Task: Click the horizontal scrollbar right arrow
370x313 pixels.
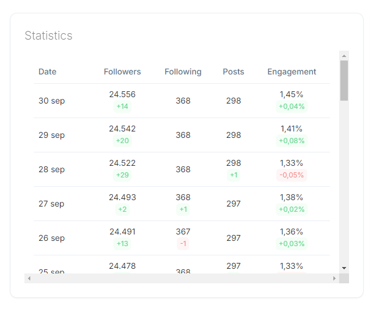Action: (335, 278)
